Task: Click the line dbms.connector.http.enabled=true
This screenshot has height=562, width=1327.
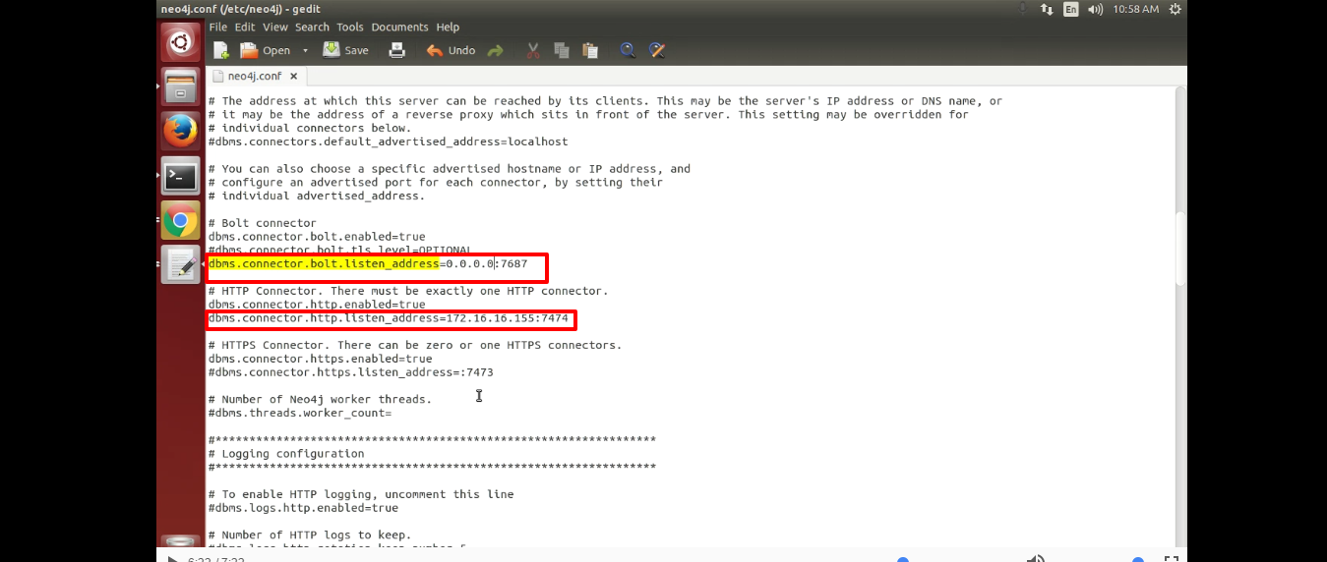Action: point(317,305)
